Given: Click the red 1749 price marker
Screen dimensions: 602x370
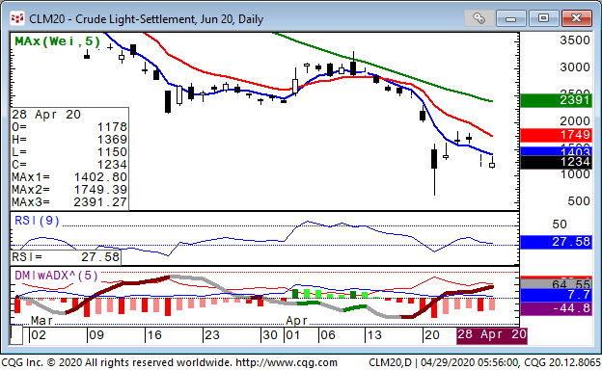Looking at the screenshot, I should (556, 135).
